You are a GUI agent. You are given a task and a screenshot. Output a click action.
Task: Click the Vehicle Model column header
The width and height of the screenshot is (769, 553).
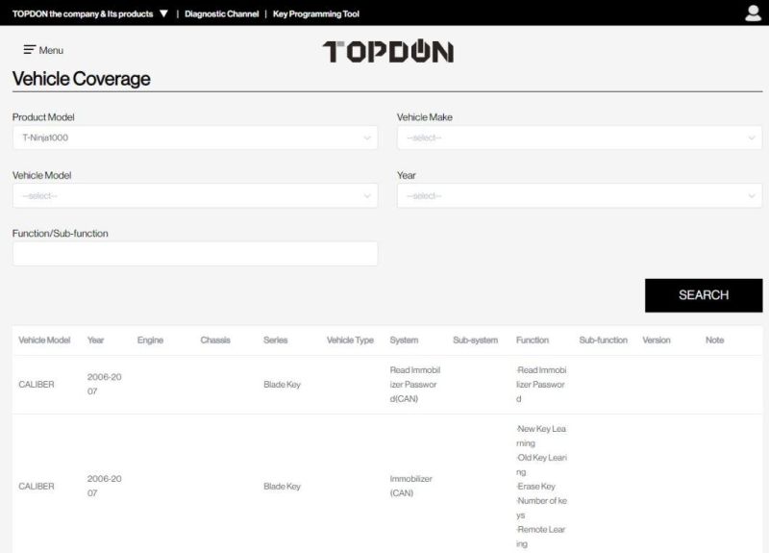pos(44,340)
